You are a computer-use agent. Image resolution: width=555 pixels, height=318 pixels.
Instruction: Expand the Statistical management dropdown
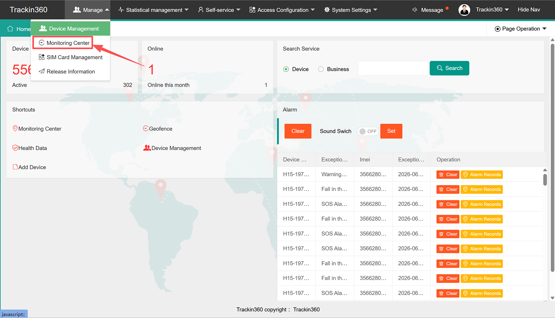point(153,10)
